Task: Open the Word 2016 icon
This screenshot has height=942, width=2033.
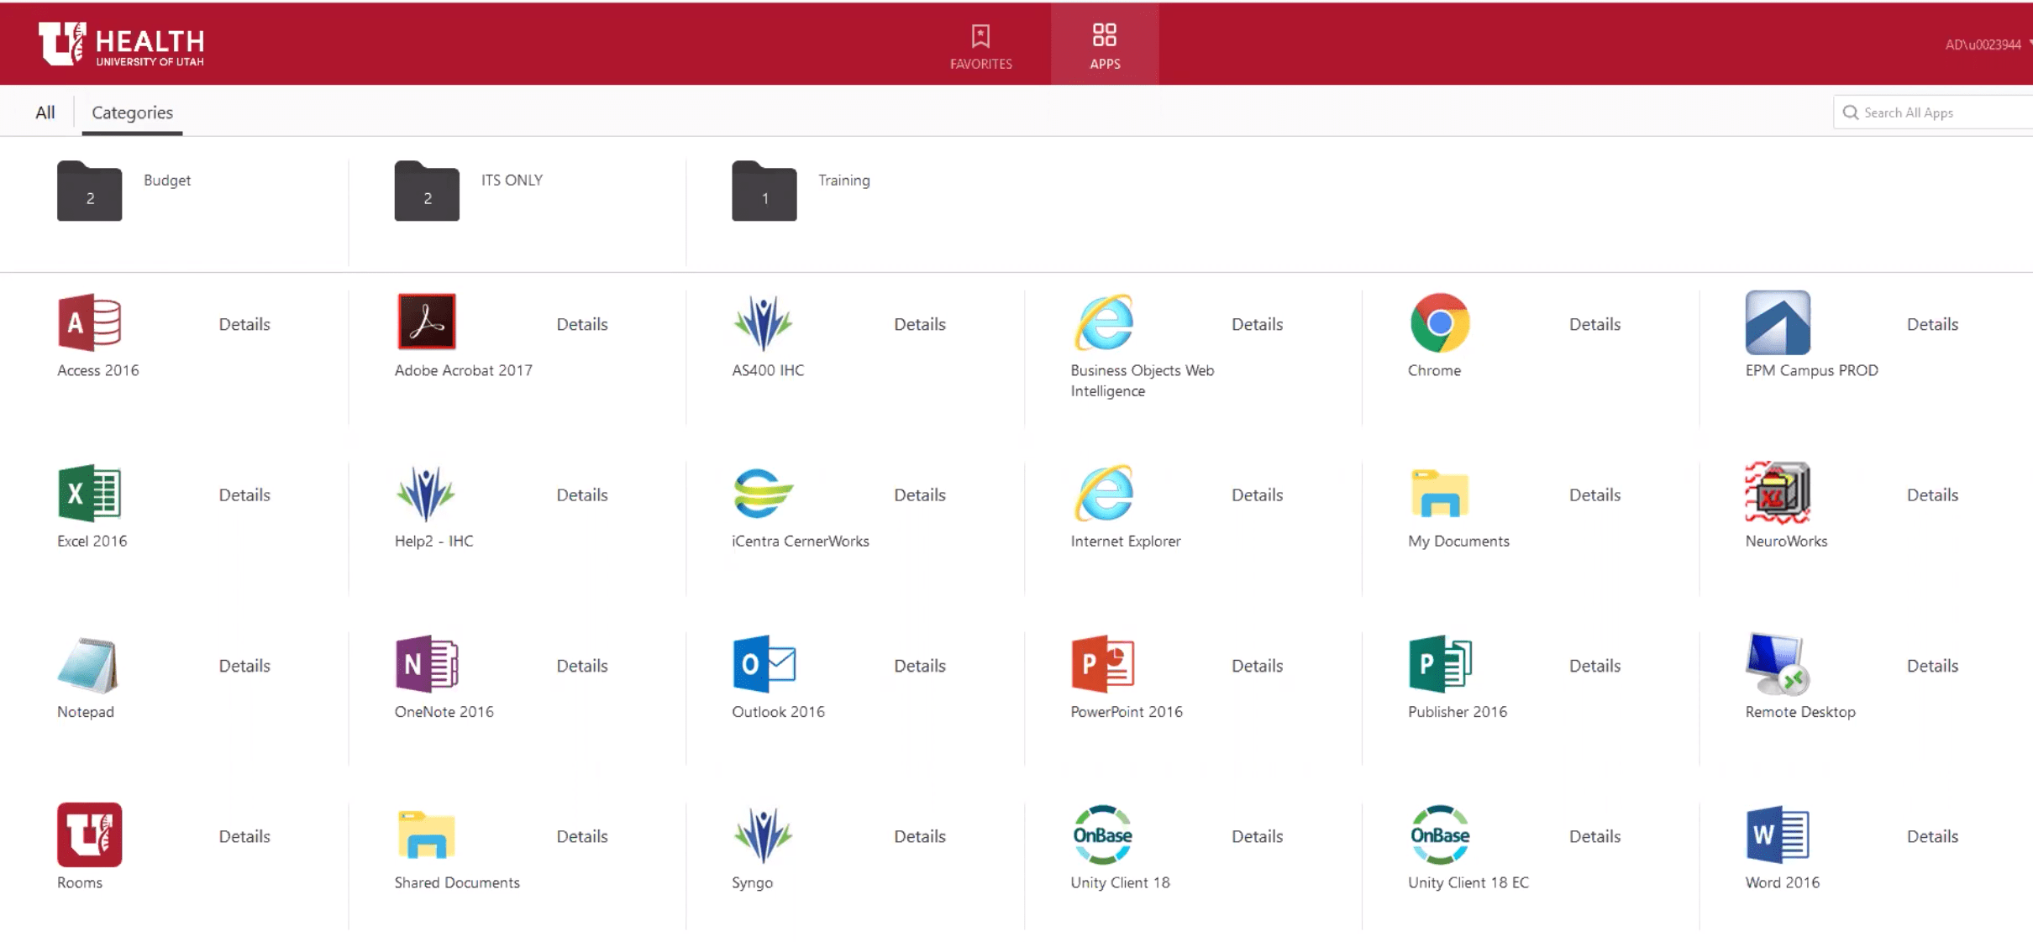Action: pos(1778,835)
